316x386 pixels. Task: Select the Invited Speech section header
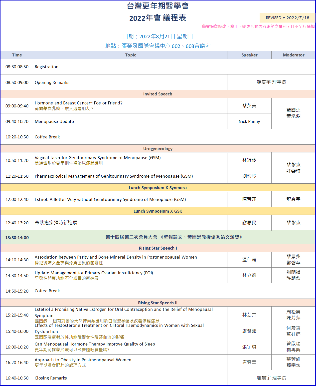pyautogui.click(x=158, y=94)
